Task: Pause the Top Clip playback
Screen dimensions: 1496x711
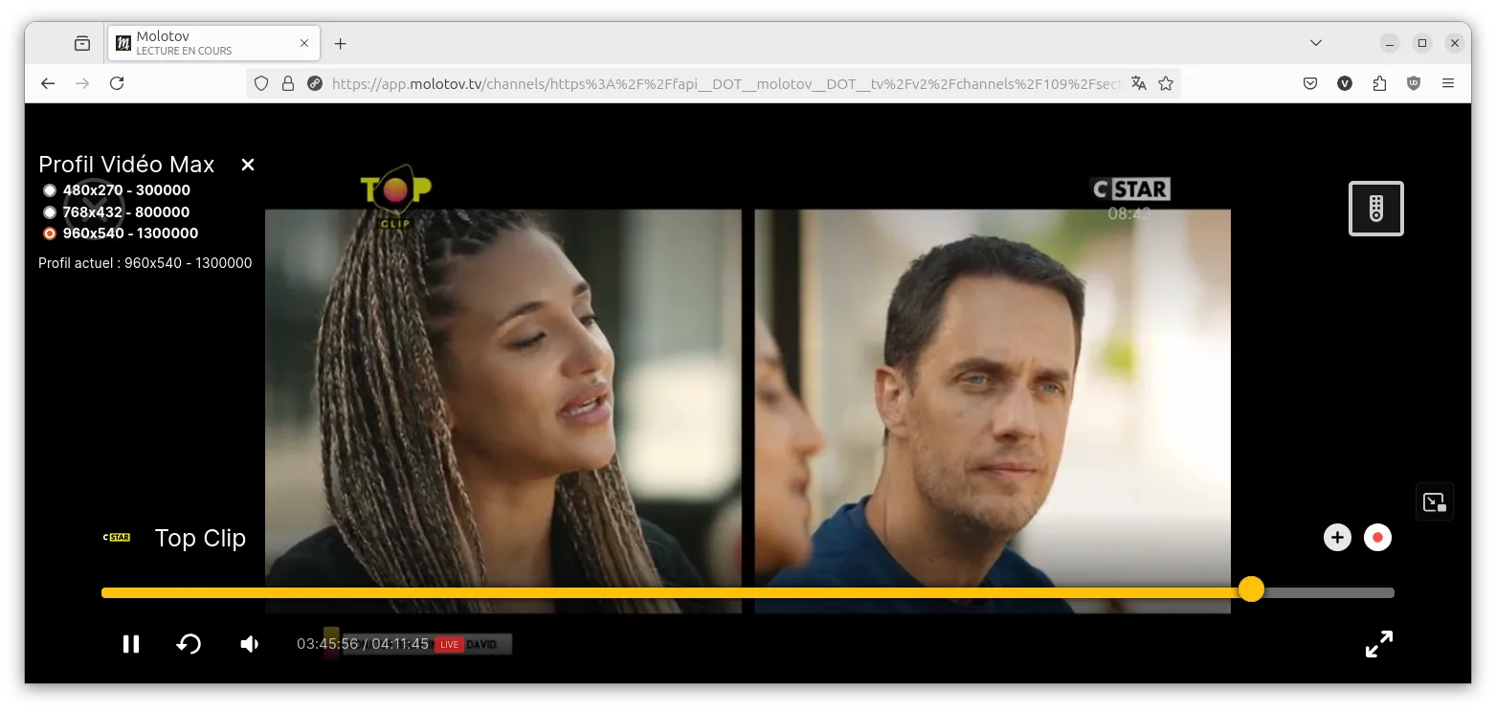Action: pyautogui.click(x=131, y=644)
